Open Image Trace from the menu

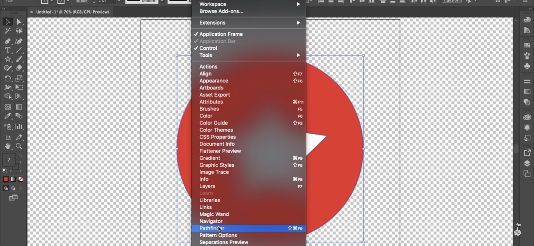pos(249,172)
